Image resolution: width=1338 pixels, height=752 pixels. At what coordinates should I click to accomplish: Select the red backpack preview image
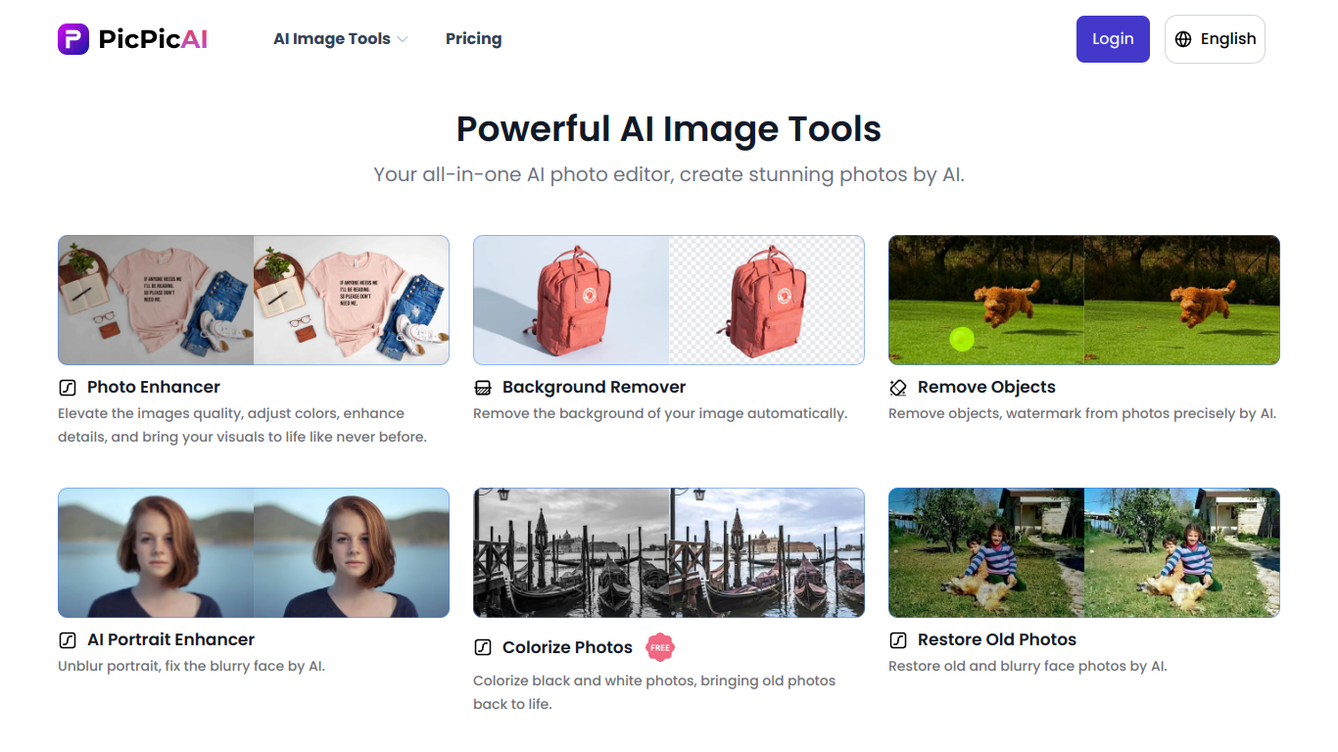[669, 300]
